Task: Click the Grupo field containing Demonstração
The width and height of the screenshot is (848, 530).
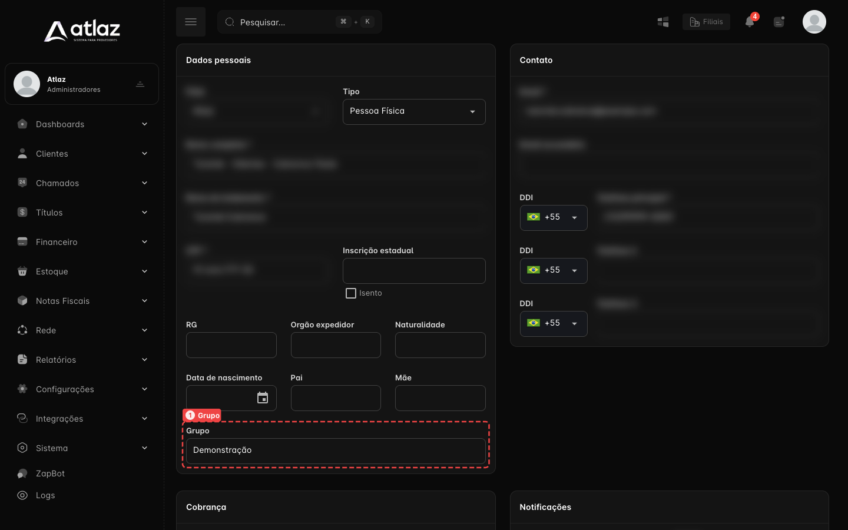Action: [336, 451]
